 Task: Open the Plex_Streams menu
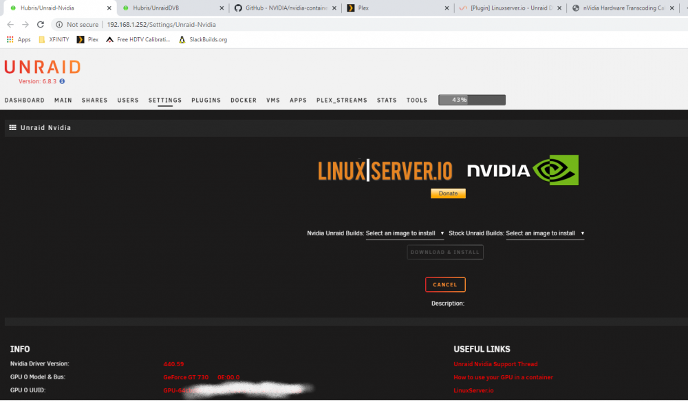(342, 100)
